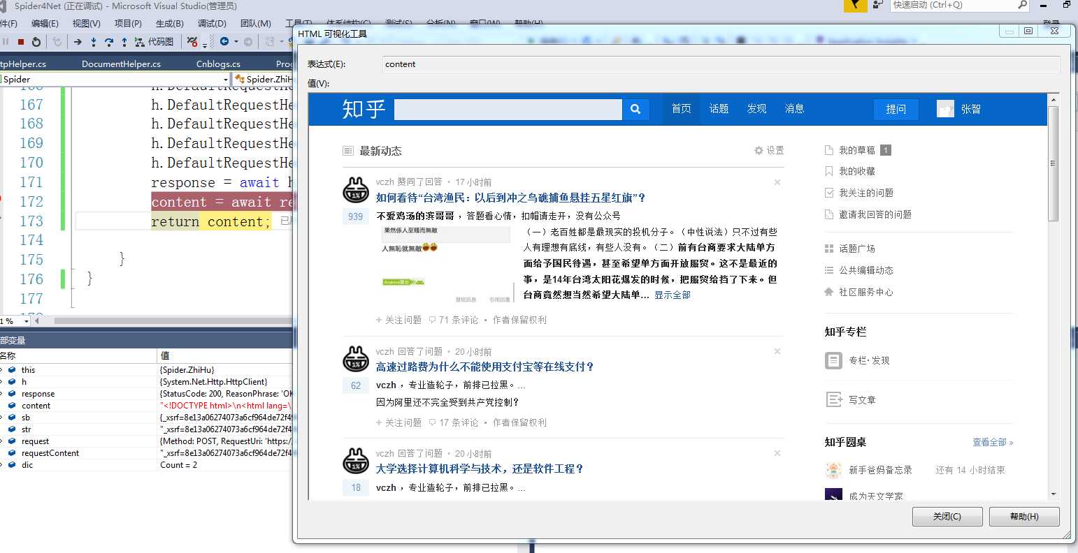Image resolution: width=1078 pixels, height=553 pixels.
Task: Click the 专栏·发现 column icon
Action: click(x=834, y=360)
